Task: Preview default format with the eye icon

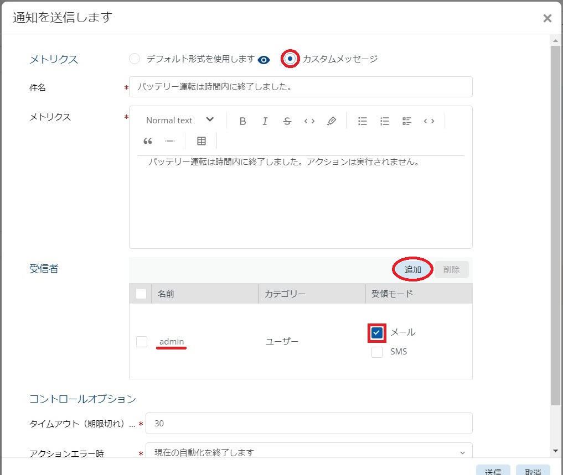Action: click(x=264, y=60)
